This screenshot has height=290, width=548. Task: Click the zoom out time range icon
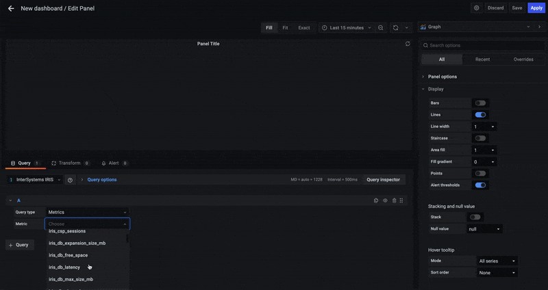(381, 28)
